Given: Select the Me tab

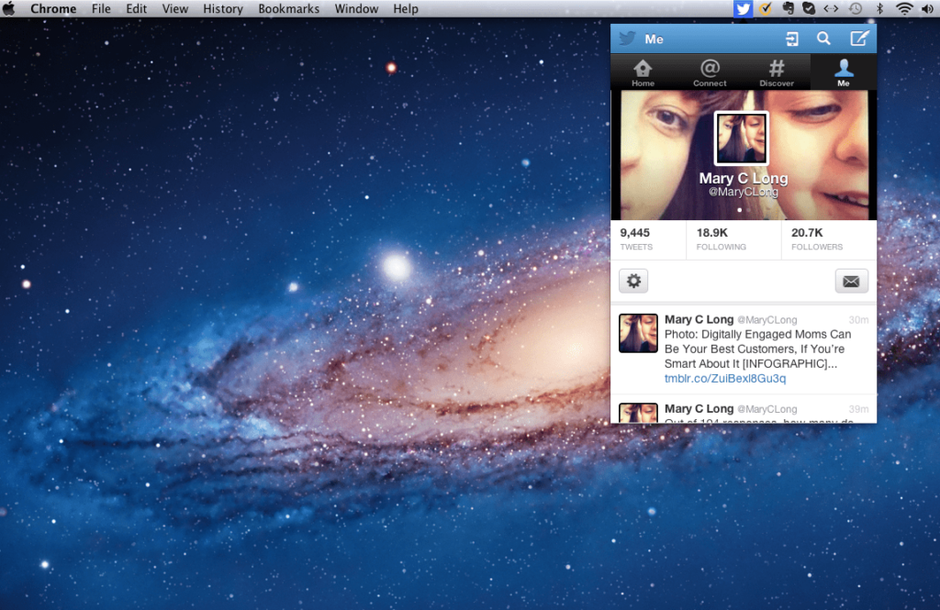Looking at the screenshot, I should coord(844,72).
